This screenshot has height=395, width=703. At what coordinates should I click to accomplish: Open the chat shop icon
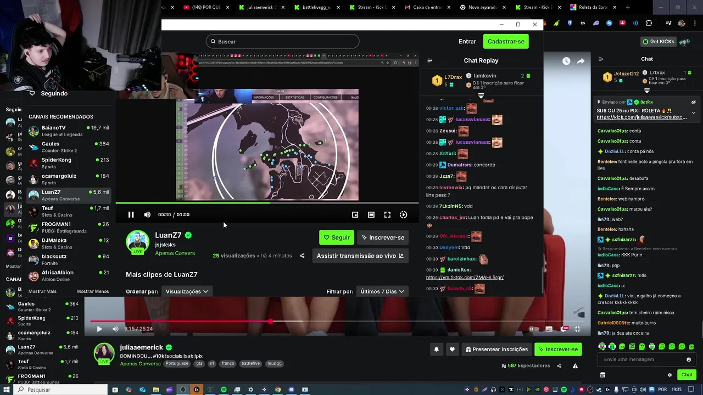[x=602, y=375]
